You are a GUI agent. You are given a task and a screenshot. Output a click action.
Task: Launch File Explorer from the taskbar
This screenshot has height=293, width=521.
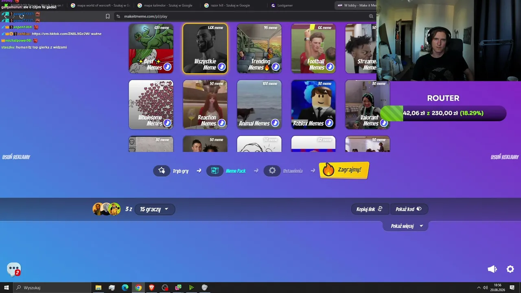point(99,288)
